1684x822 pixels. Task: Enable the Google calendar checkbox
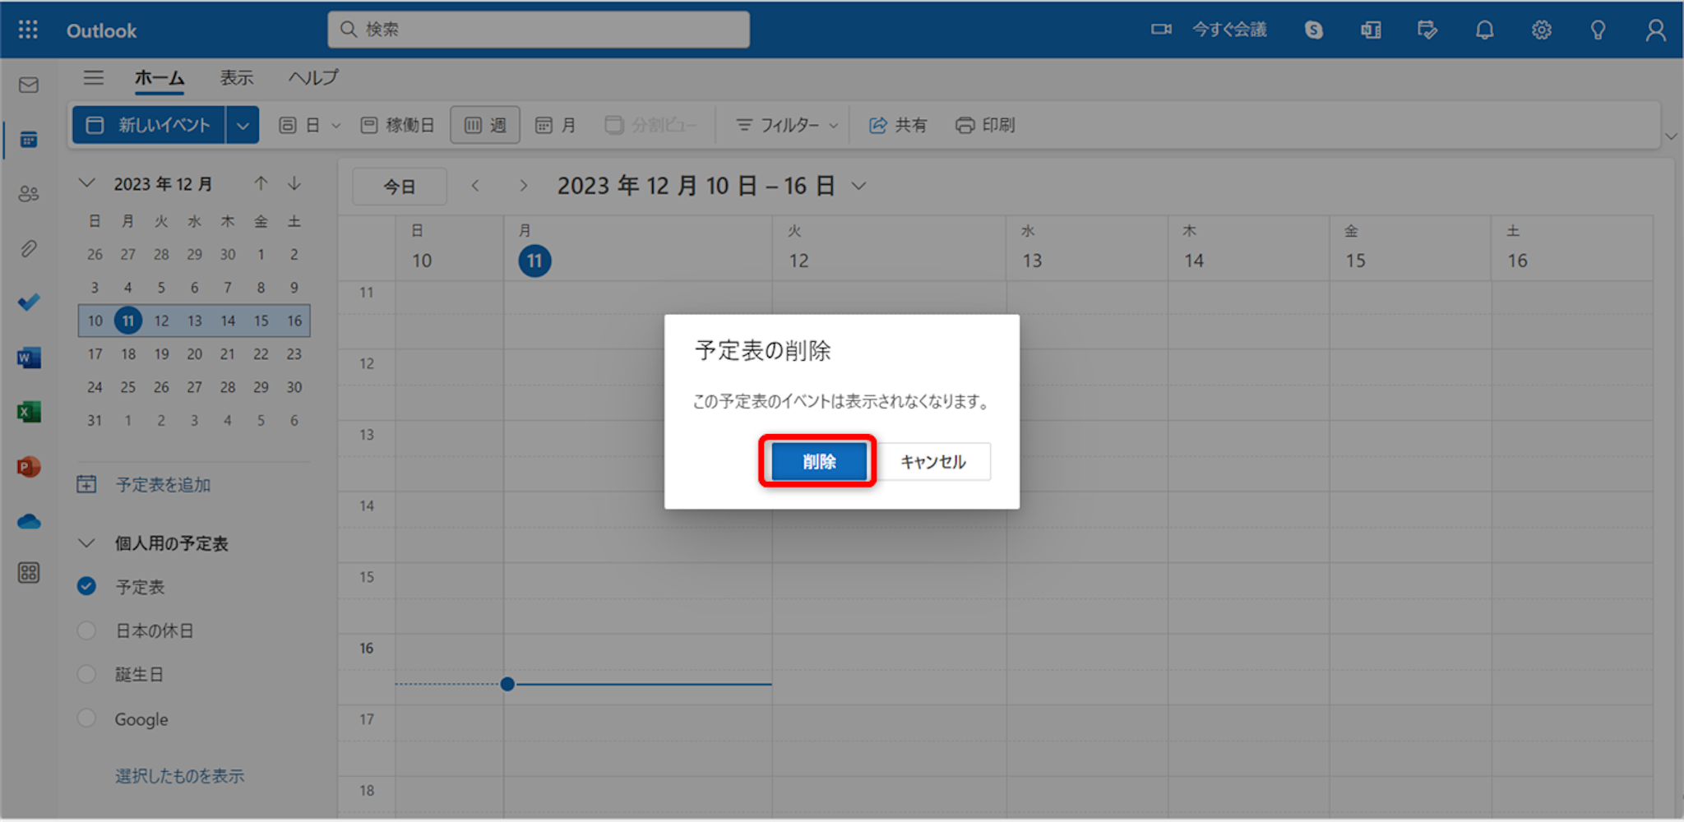click(86, 718)
